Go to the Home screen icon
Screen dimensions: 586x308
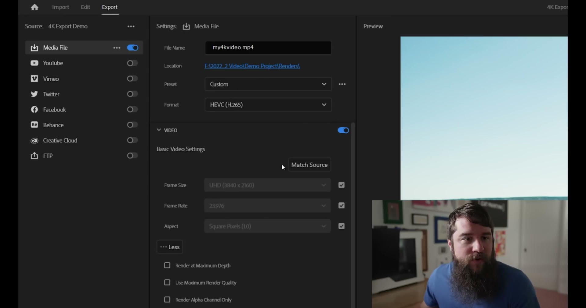point(35,7)
